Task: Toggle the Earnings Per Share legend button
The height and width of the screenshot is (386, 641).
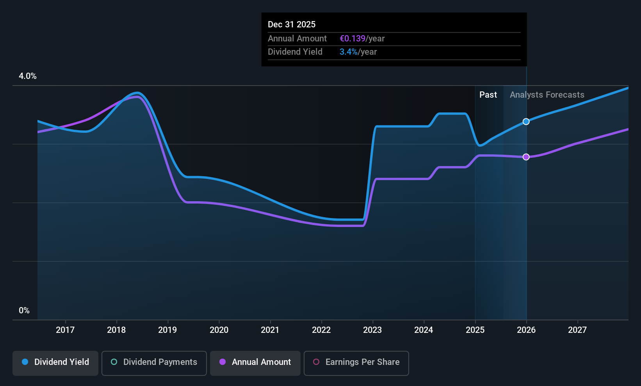Action: [356, 363]
